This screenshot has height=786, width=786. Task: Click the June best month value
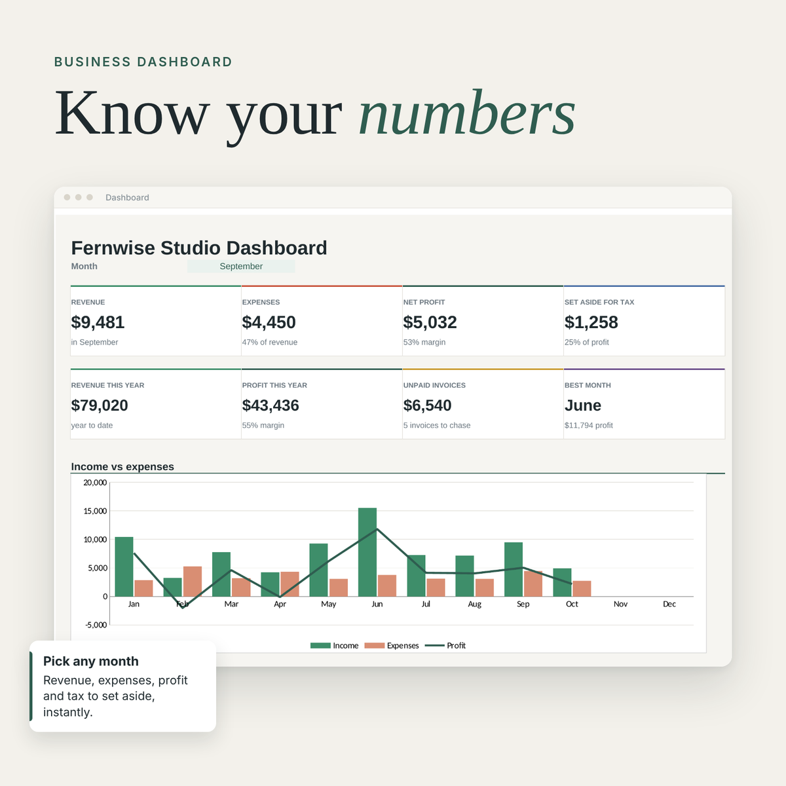[583, 405]
